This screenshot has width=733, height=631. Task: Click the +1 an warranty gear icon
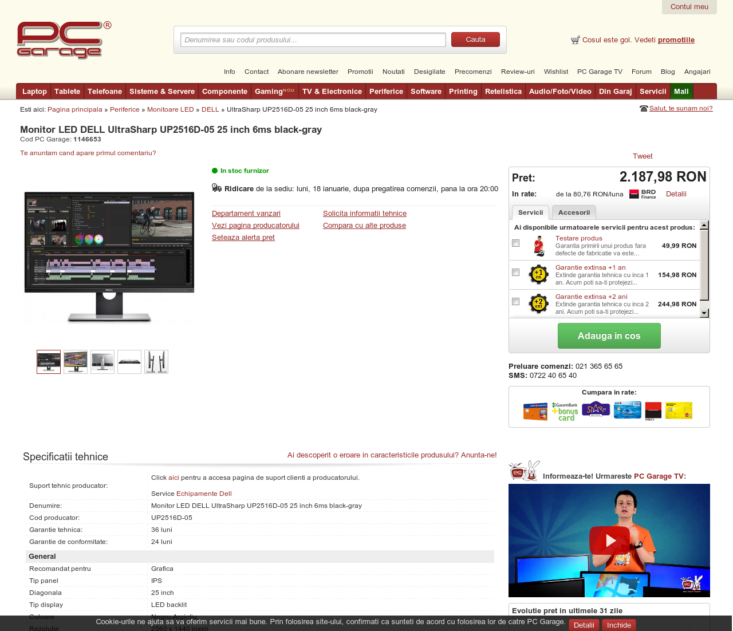pos(538,275)
